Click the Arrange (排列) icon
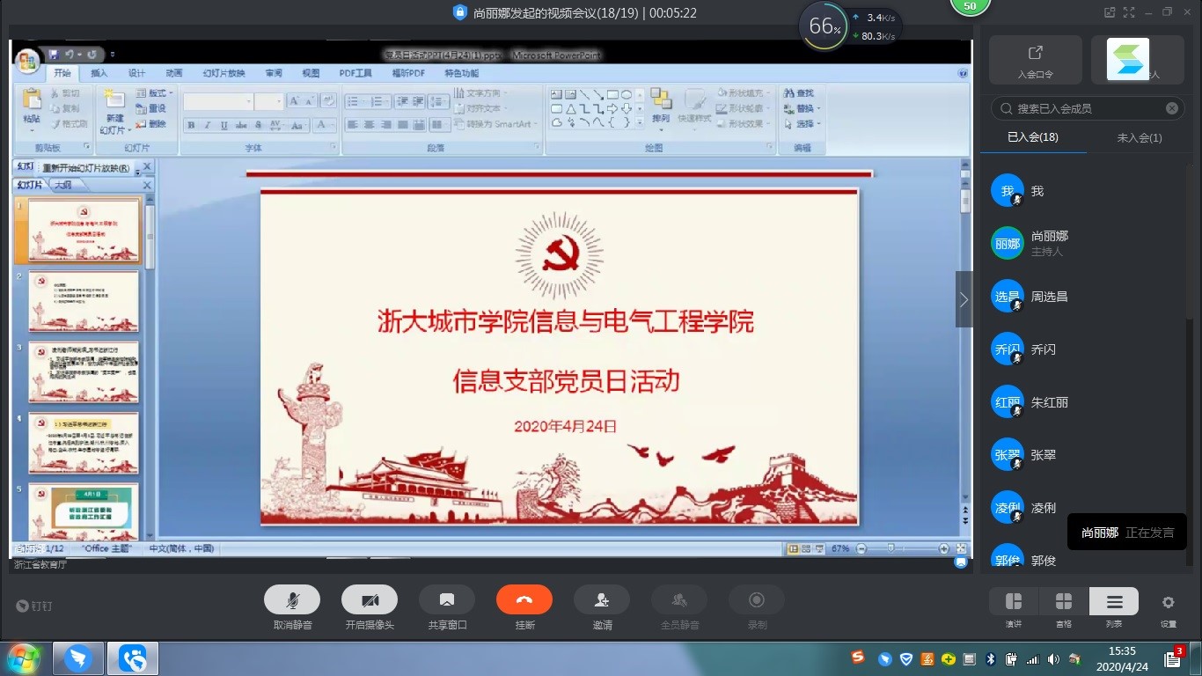The height and width of the screenshot is (676, 1202). click(661, 99)
